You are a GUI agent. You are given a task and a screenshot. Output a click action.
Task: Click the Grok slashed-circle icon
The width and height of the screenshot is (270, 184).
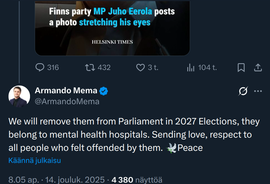[243, 91]
